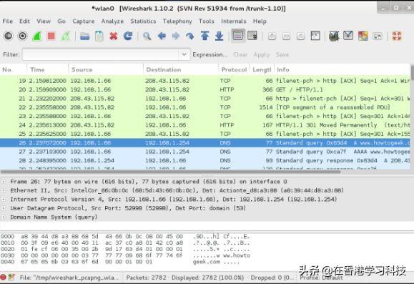414x284 pixels.
Task: Go to the first packet using the up arrow icon
Action: [205, 36]
